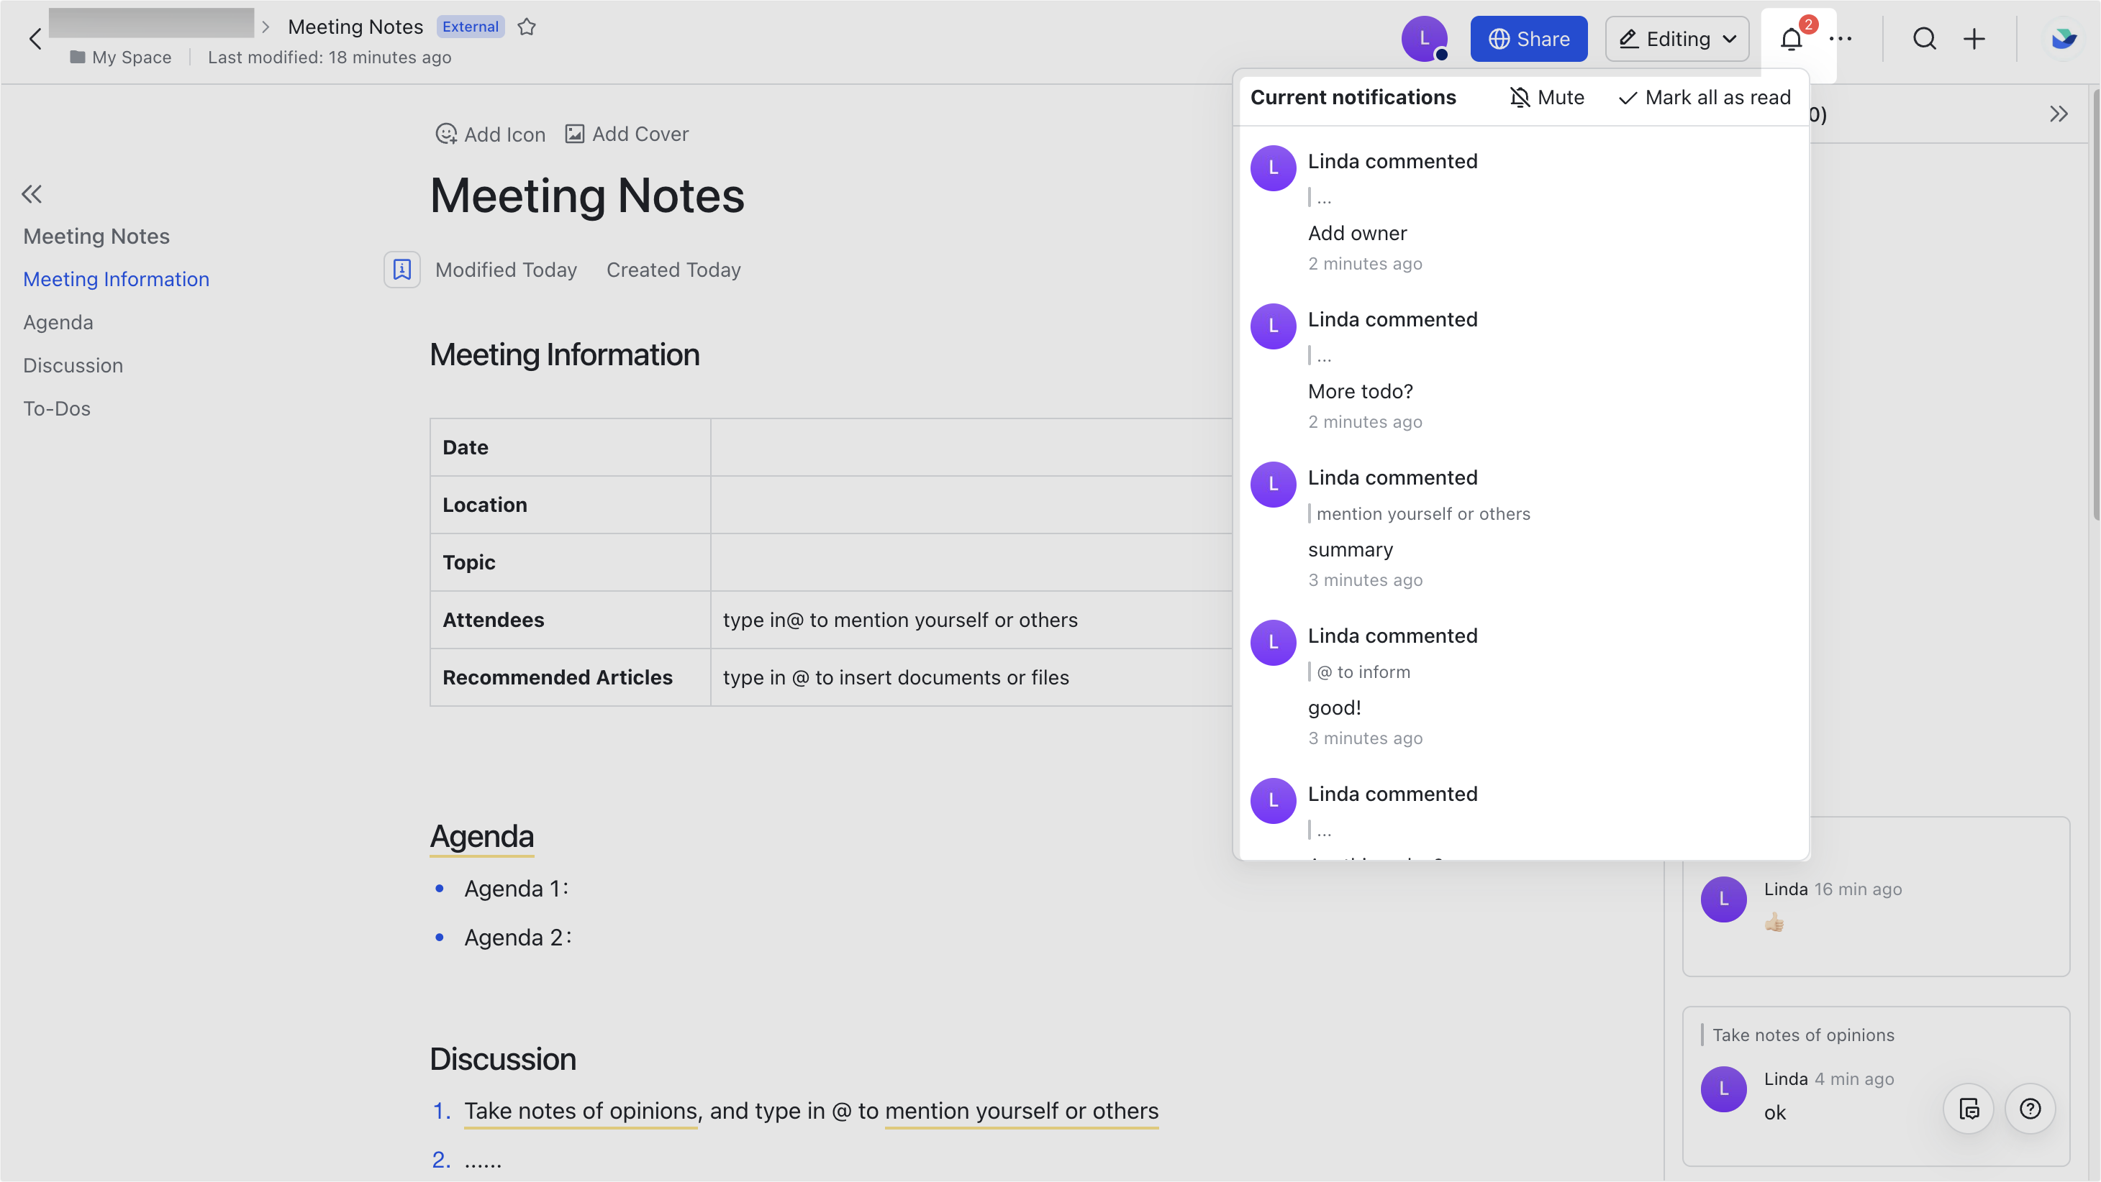Image resolution: width=2101 pixels, height=1182 pixels.
Task: Open the more options ellipsis menu
Action: click(1841, 38)
